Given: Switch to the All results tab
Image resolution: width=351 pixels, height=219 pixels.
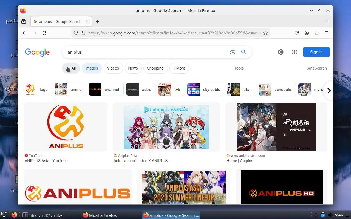Looking at the screenshot, I should point(71,68).
